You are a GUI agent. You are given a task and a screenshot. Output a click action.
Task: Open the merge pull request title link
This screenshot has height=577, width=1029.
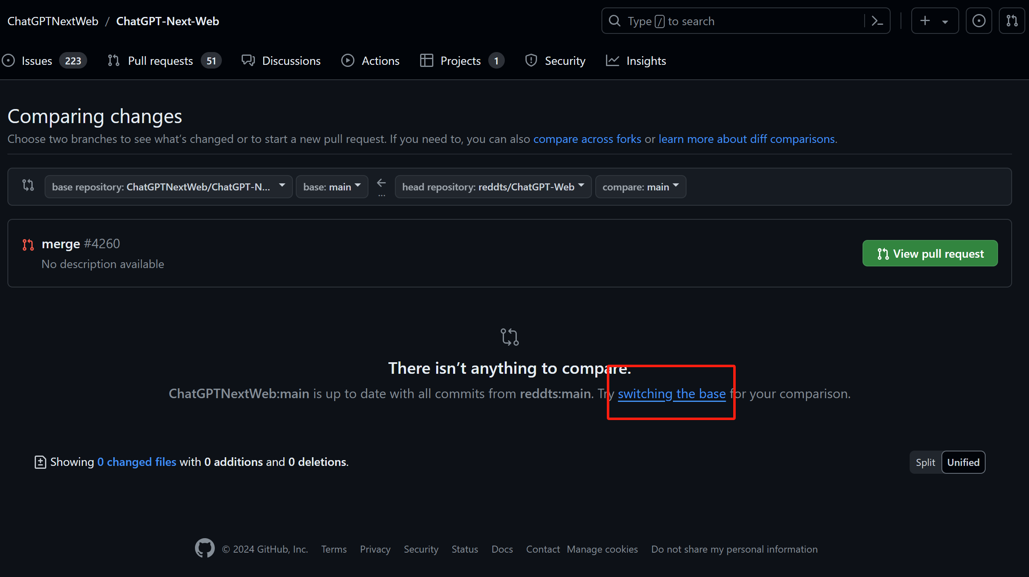(61, 244)
